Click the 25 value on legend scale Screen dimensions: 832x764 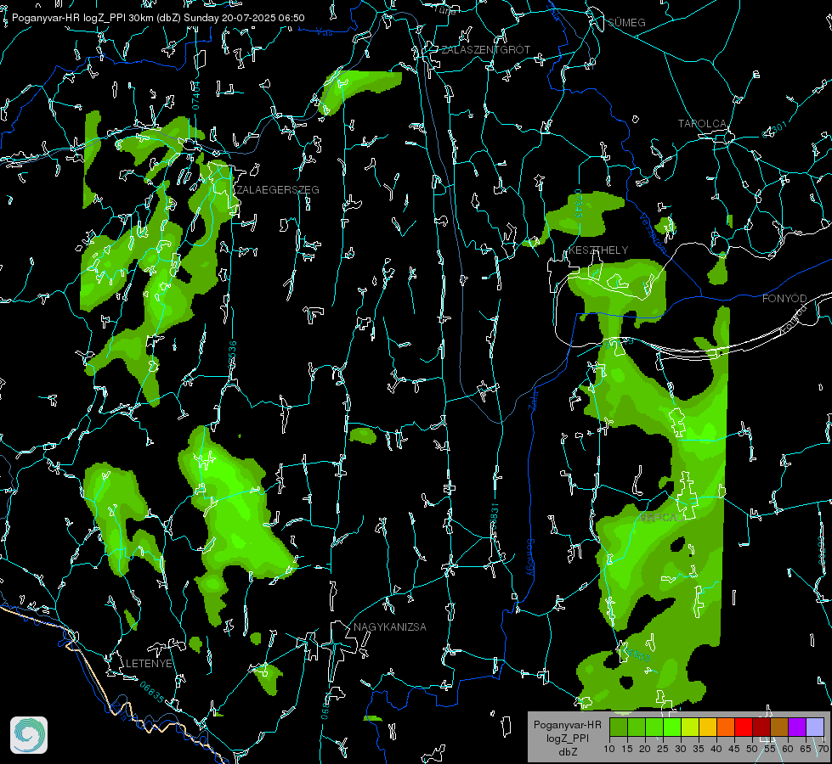663,749
